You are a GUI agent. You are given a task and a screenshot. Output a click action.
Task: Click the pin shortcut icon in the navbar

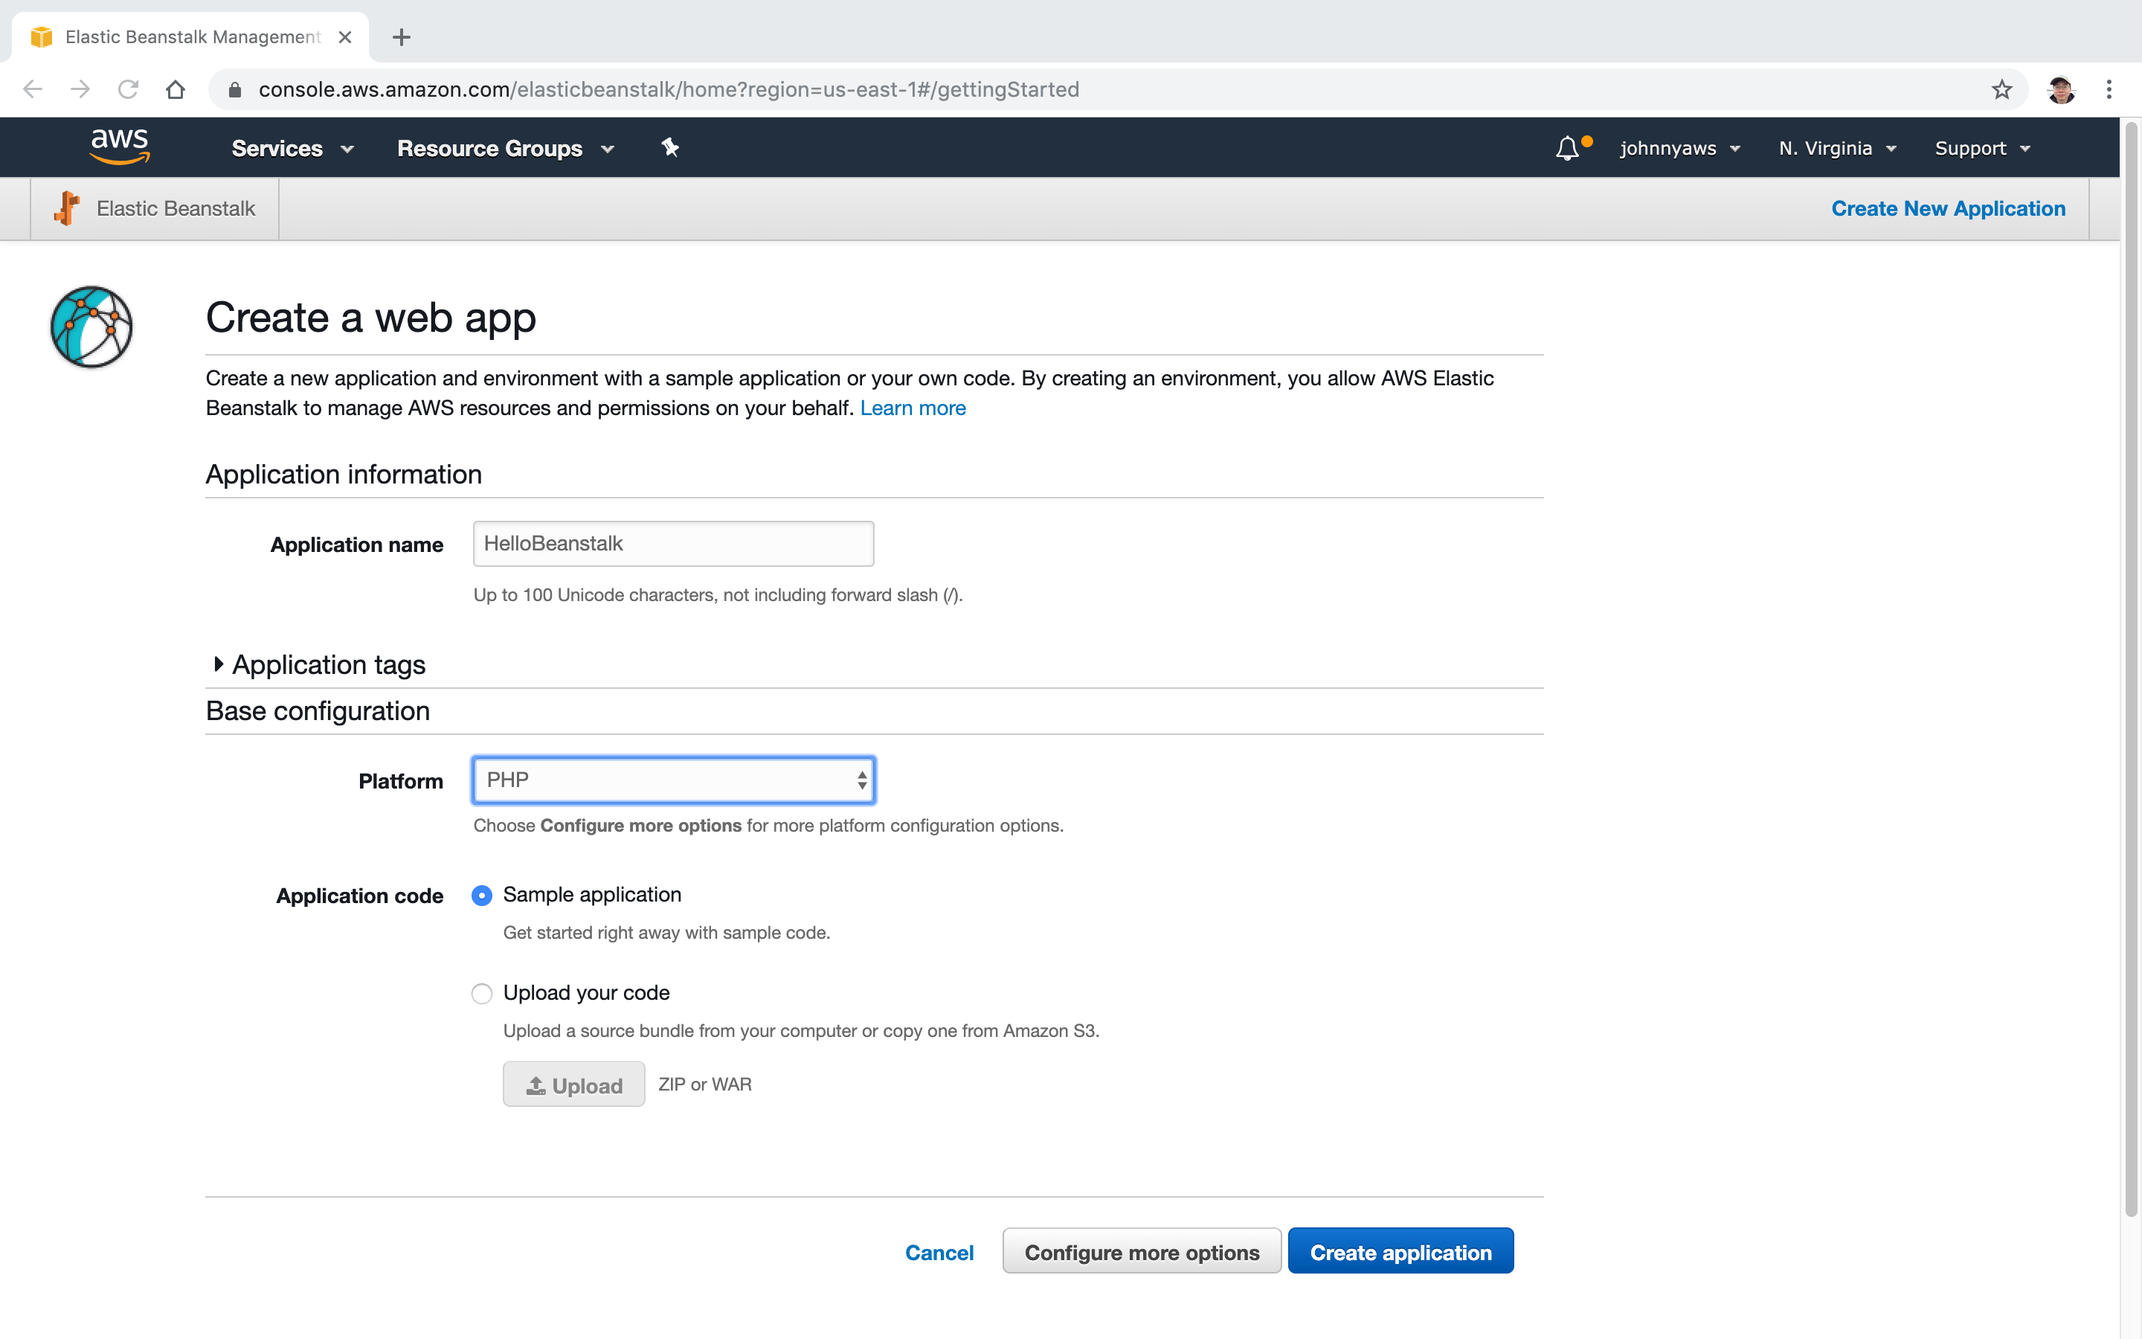click(670, 148)
